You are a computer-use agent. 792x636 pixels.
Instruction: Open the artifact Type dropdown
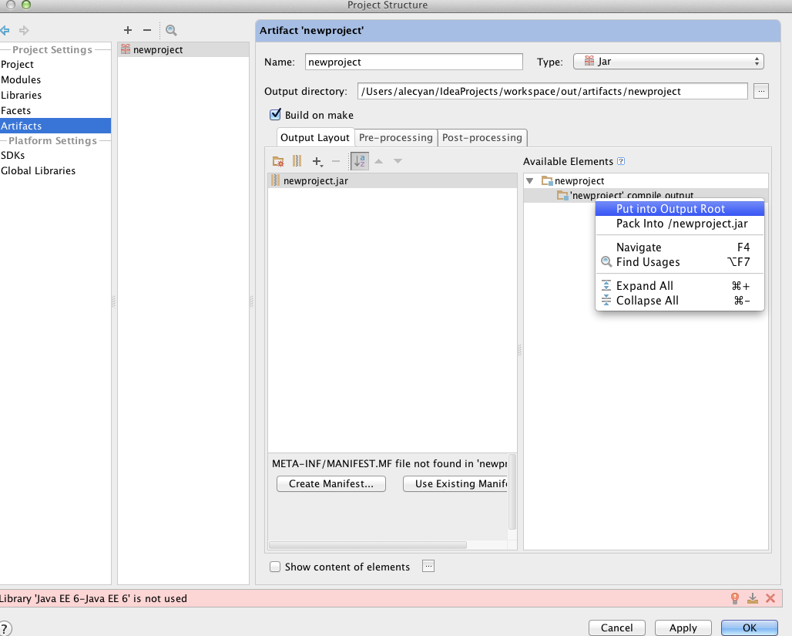(668, 62)
